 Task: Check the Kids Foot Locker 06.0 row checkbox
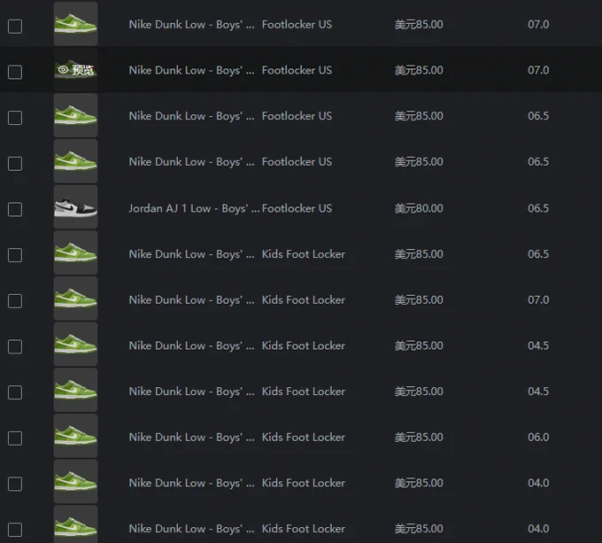[x=15, y=438]
